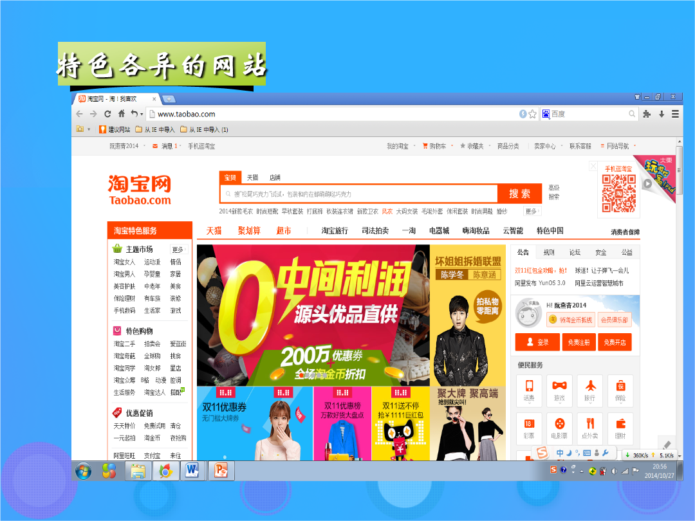This screenshot has height=521, width=695.
Task: Click the 登录 login button
Action: (x=537, y=342)
